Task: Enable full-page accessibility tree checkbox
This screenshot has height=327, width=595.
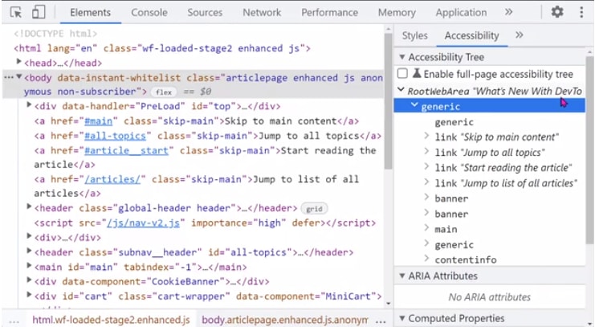Action: [402, 73]
